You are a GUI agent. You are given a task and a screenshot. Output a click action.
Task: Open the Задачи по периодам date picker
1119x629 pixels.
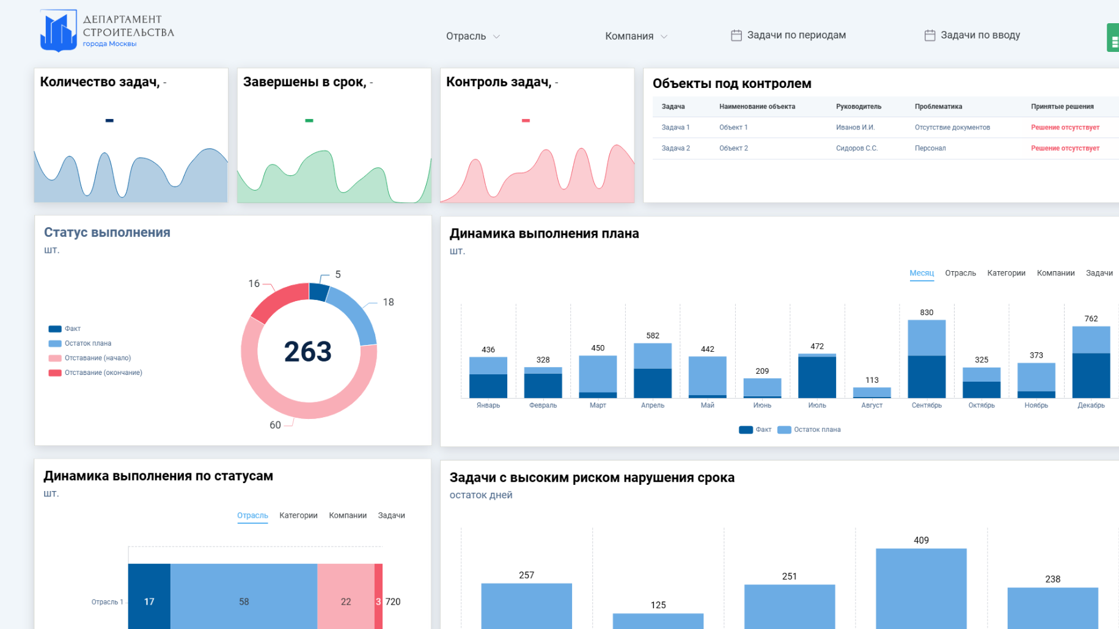(x=788, y=35)
